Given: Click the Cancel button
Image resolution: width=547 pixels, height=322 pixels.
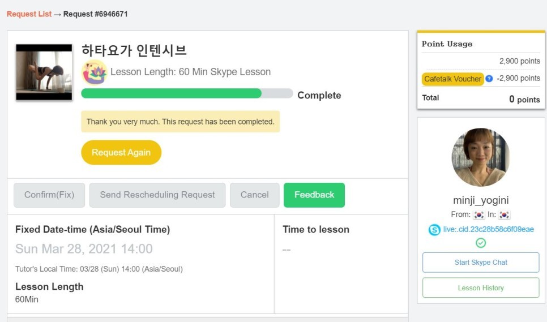Looking at the screenshot, I should (x=255, y=195).
